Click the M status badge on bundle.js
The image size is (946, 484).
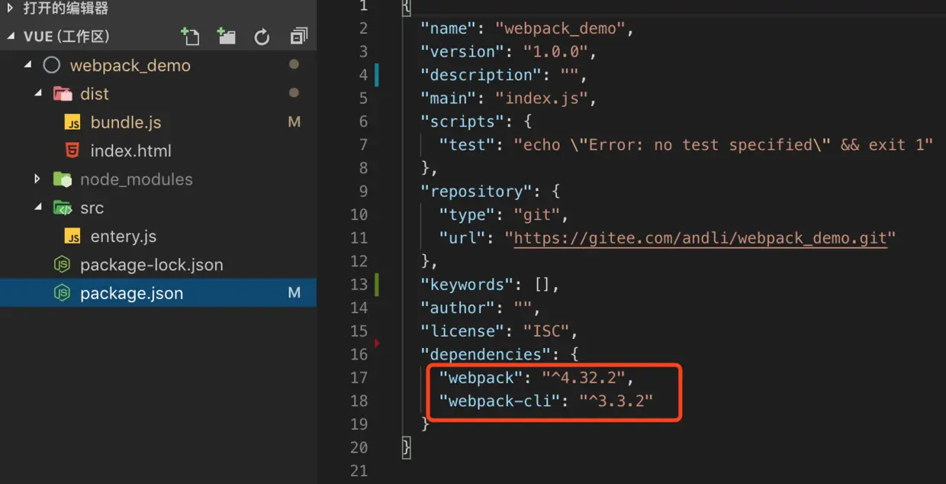point(294,122)
